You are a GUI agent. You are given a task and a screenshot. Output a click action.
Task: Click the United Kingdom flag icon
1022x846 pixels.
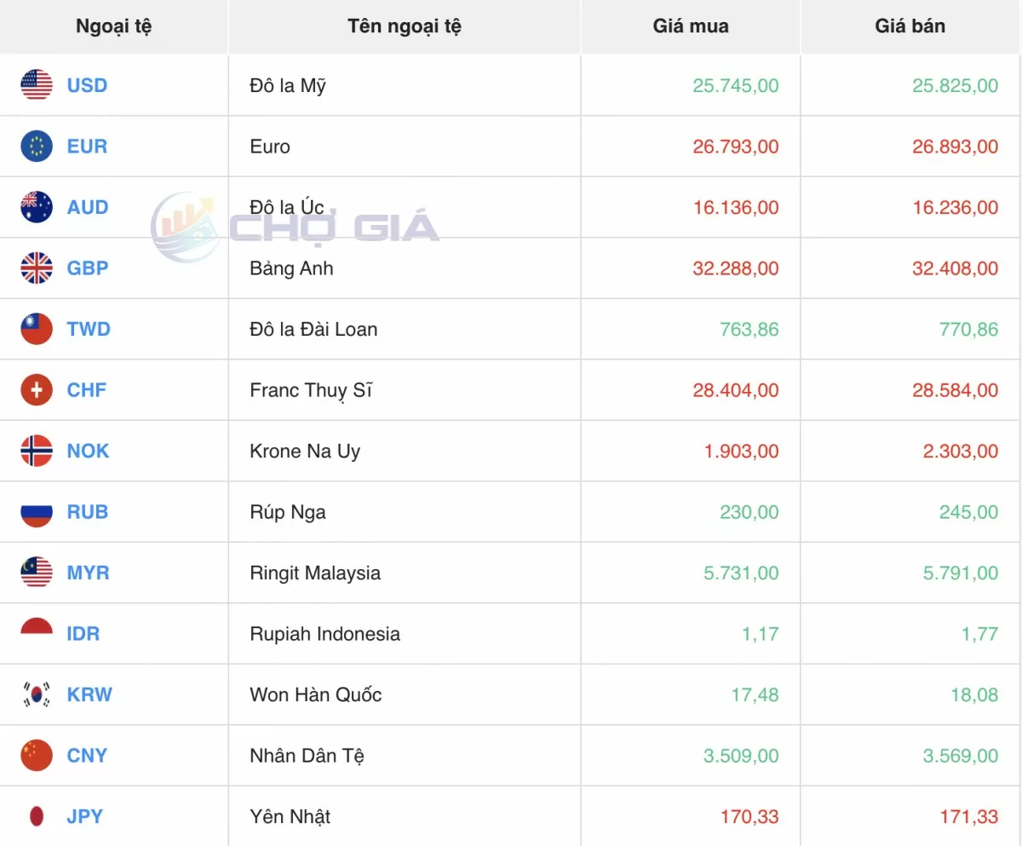pos(37,268)
